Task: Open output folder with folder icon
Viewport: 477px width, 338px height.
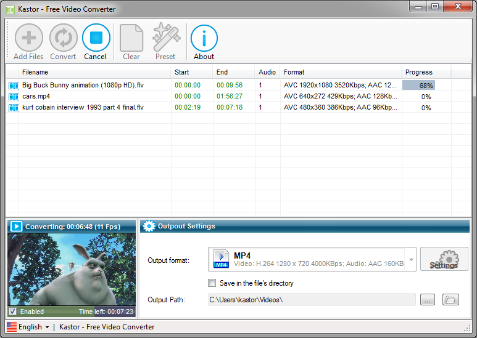Action: coord(450,299)
